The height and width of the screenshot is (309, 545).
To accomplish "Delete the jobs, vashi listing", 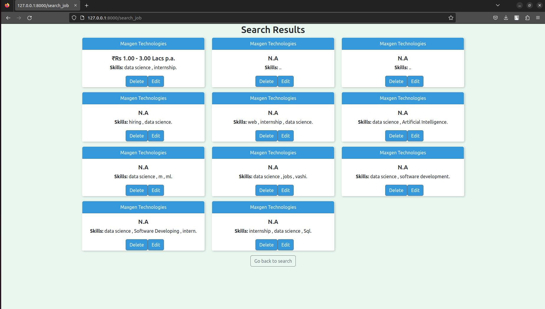I will click(266, 190).
